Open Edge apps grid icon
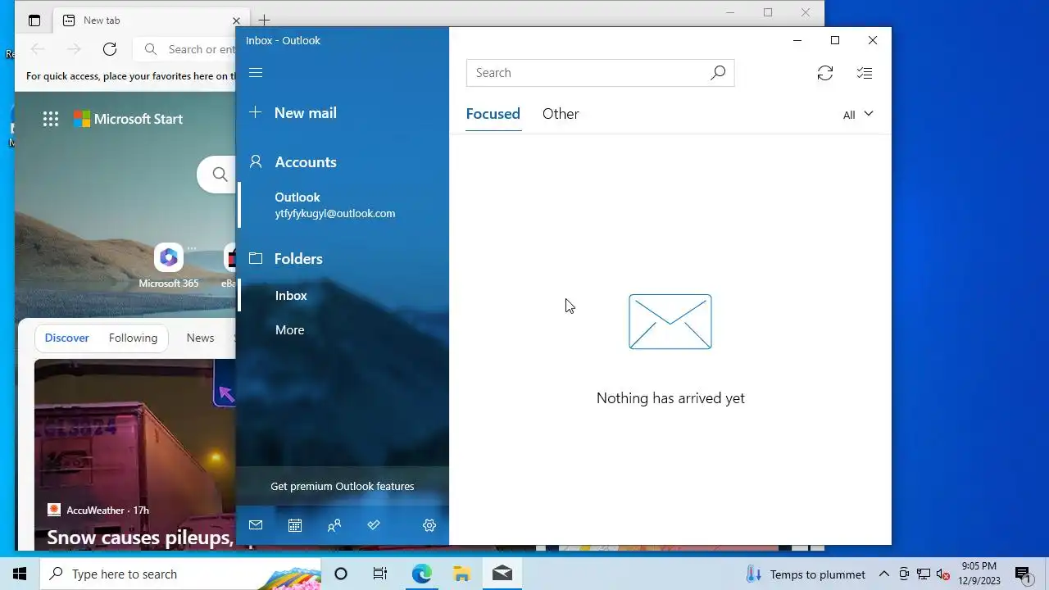Screen dimensions: 1049x590 tap(51, 119)
